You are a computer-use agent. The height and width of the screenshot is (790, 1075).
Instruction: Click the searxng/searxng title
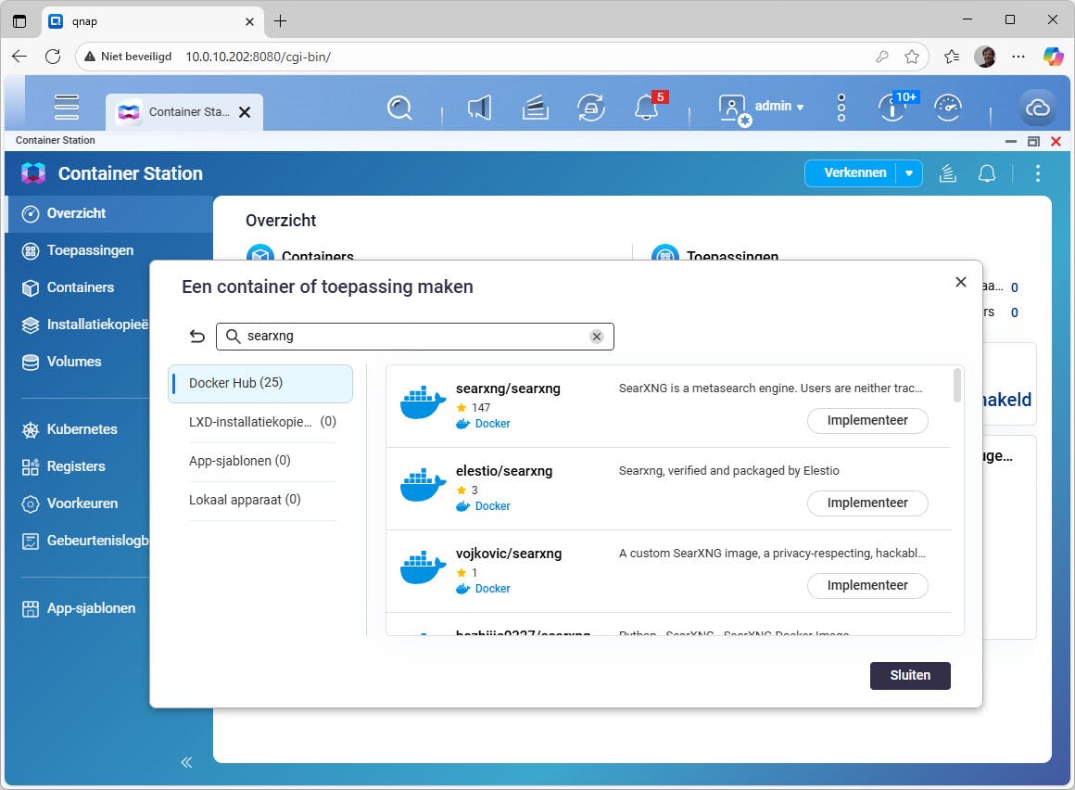click(x=508, y=389)
